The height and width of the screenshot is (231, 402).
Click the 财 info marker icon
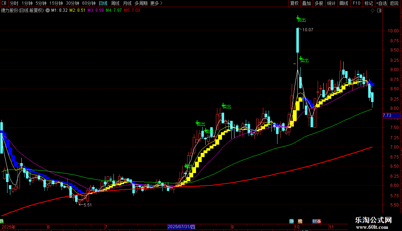314,221
